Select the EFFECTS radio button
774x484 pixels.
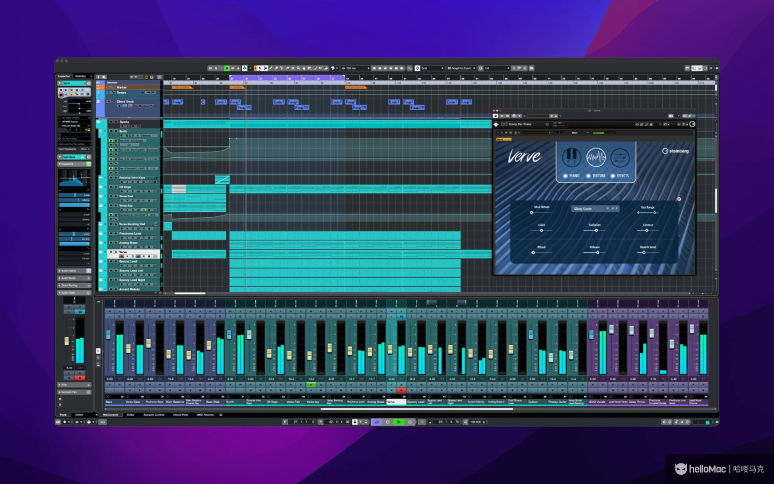point(613,176)
